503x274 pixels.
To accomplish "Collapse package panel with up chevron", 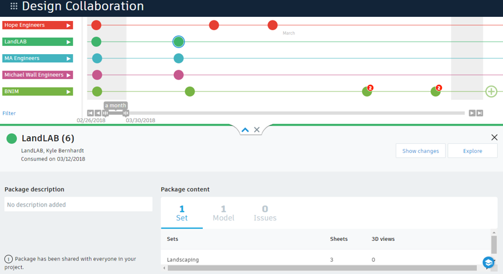I will 245,130.
